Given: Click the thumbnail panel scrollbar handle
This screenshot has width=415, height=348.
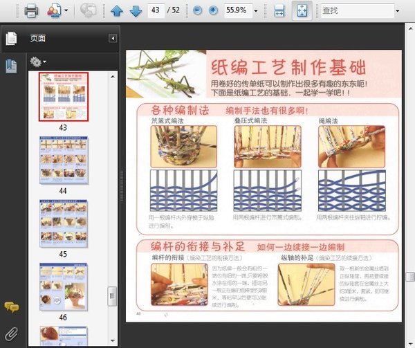Looking at the screenshot, I should pos(112,296).
